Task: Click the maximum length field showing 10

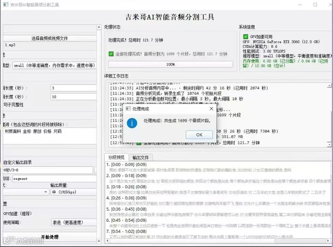Action: 74,97
